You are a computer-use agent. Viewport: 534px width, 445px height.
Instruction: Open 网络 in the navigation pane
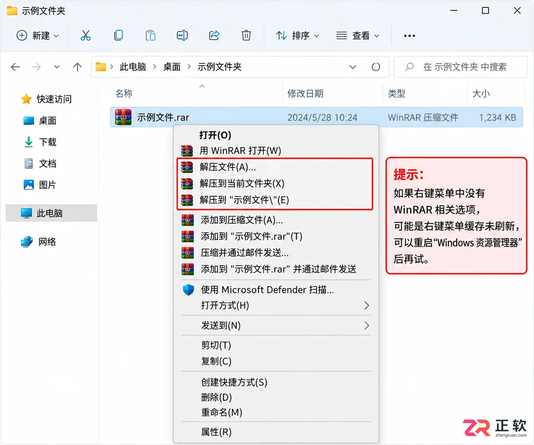(x=39, y=242)
